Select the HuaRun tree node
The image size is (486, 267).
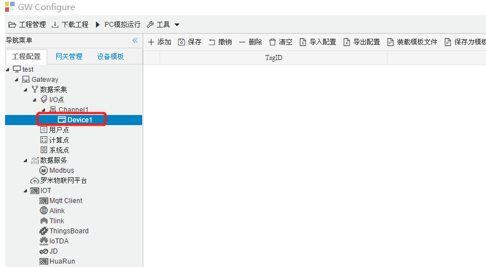click(x=62, y=261)
